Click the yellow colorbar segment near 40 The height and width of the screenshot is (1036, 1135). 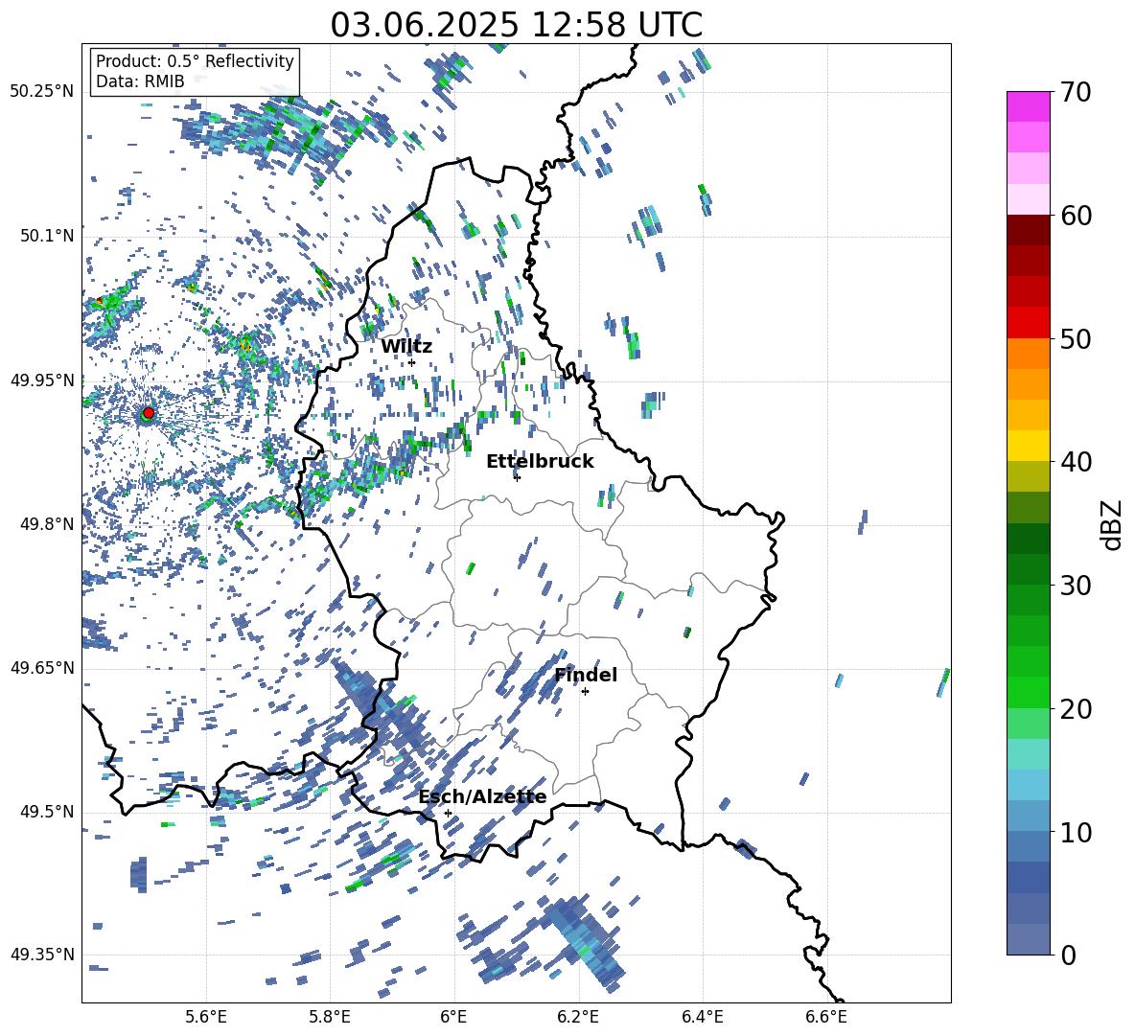(1029, 446)
